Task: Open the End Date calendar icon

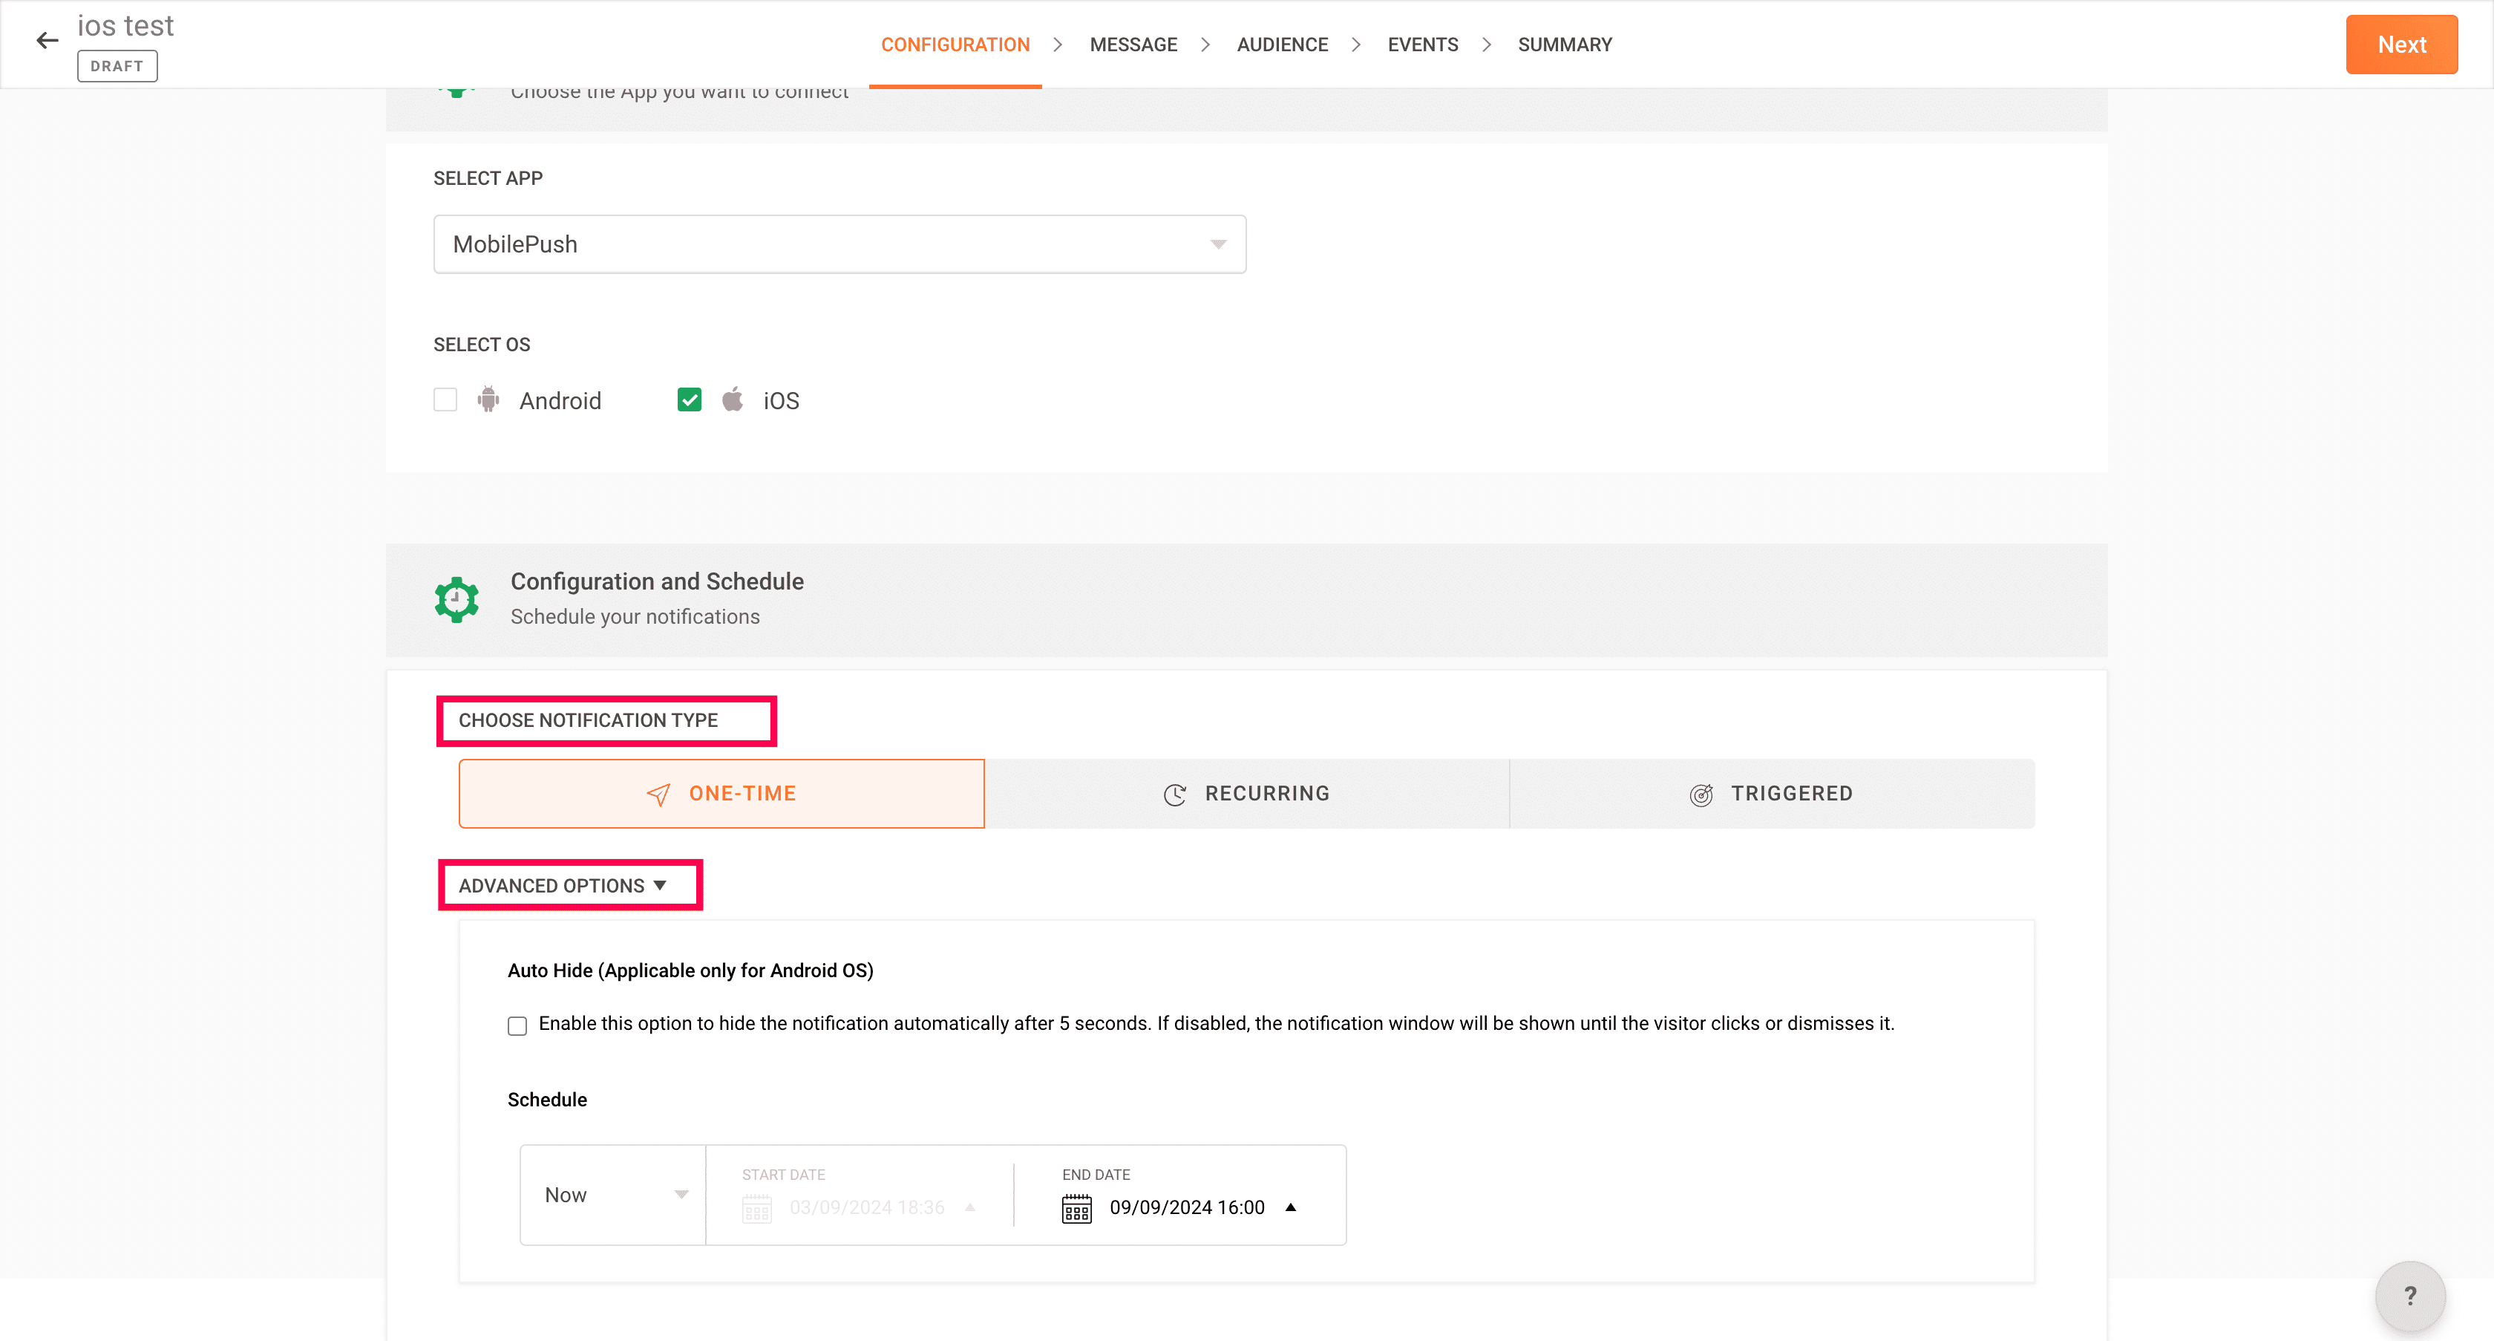Action: [1076, 1208]
